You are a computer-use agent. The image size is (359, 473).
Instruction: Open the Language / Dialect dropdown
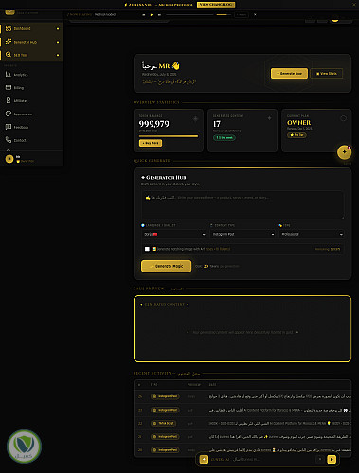174,234
